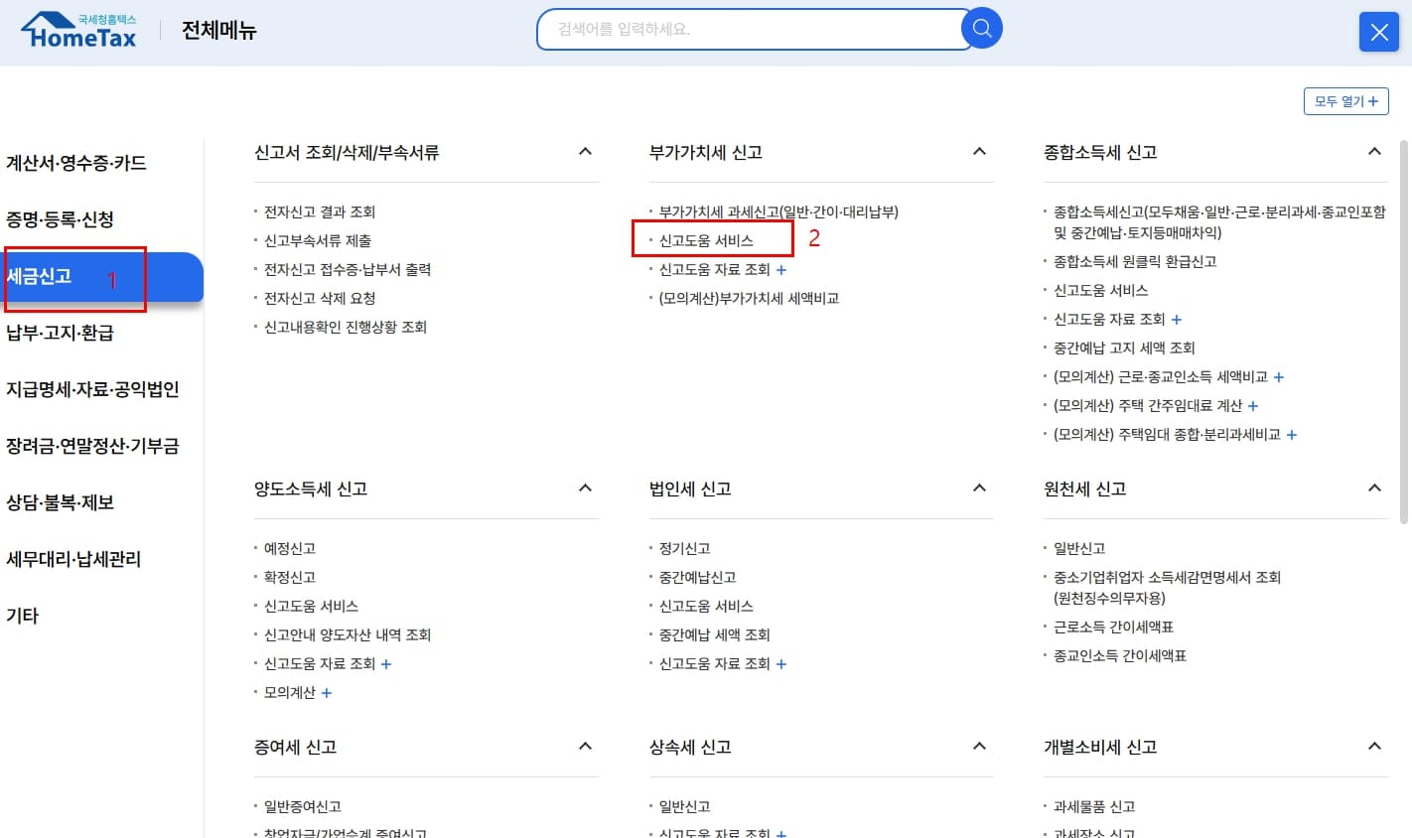The width and height of the screenshot is (1412, 838).
Task: Select 기타 at the sidebar bottom
Action: point(24,615)
